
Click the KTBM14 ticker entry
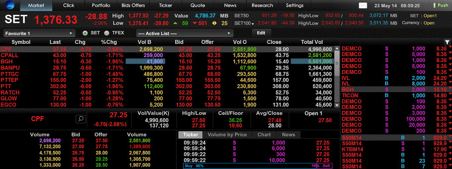[x=396, y=149]
